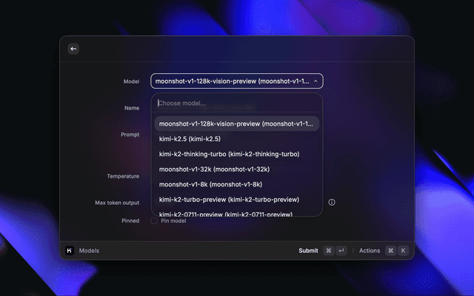
Task: Select moonshot-v1-128k-vision-preview from the list
Action: coord(237,124)
